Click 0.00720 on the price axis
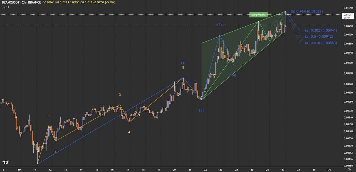356x172 pixels. [x=348, y=84]
